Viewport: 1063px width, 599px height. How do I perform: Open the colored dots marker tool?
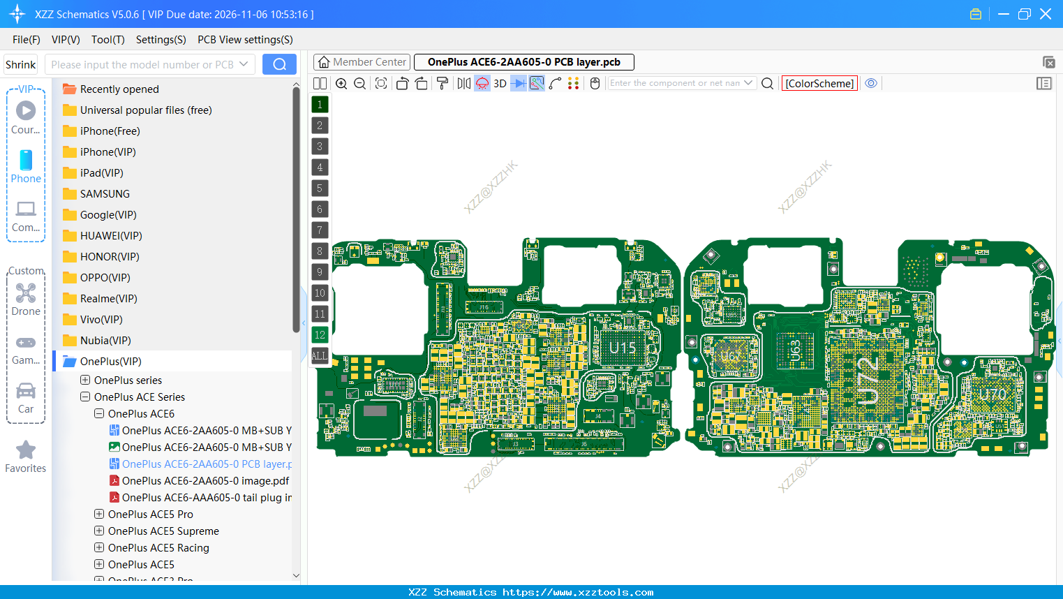coord(574,83)
